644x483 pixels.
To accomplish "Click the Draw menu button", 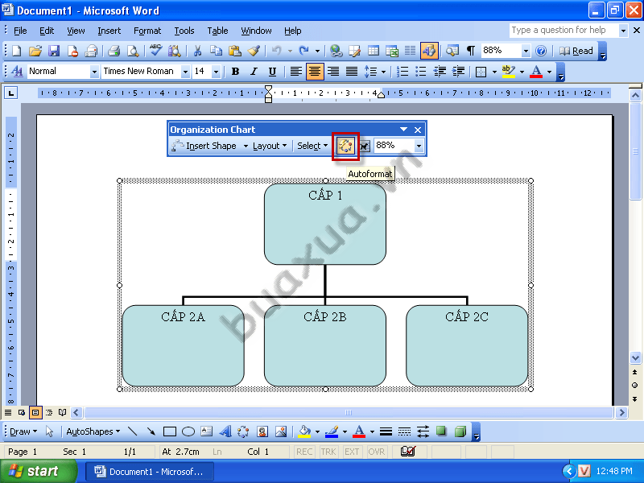I will (x=23, y=431).
